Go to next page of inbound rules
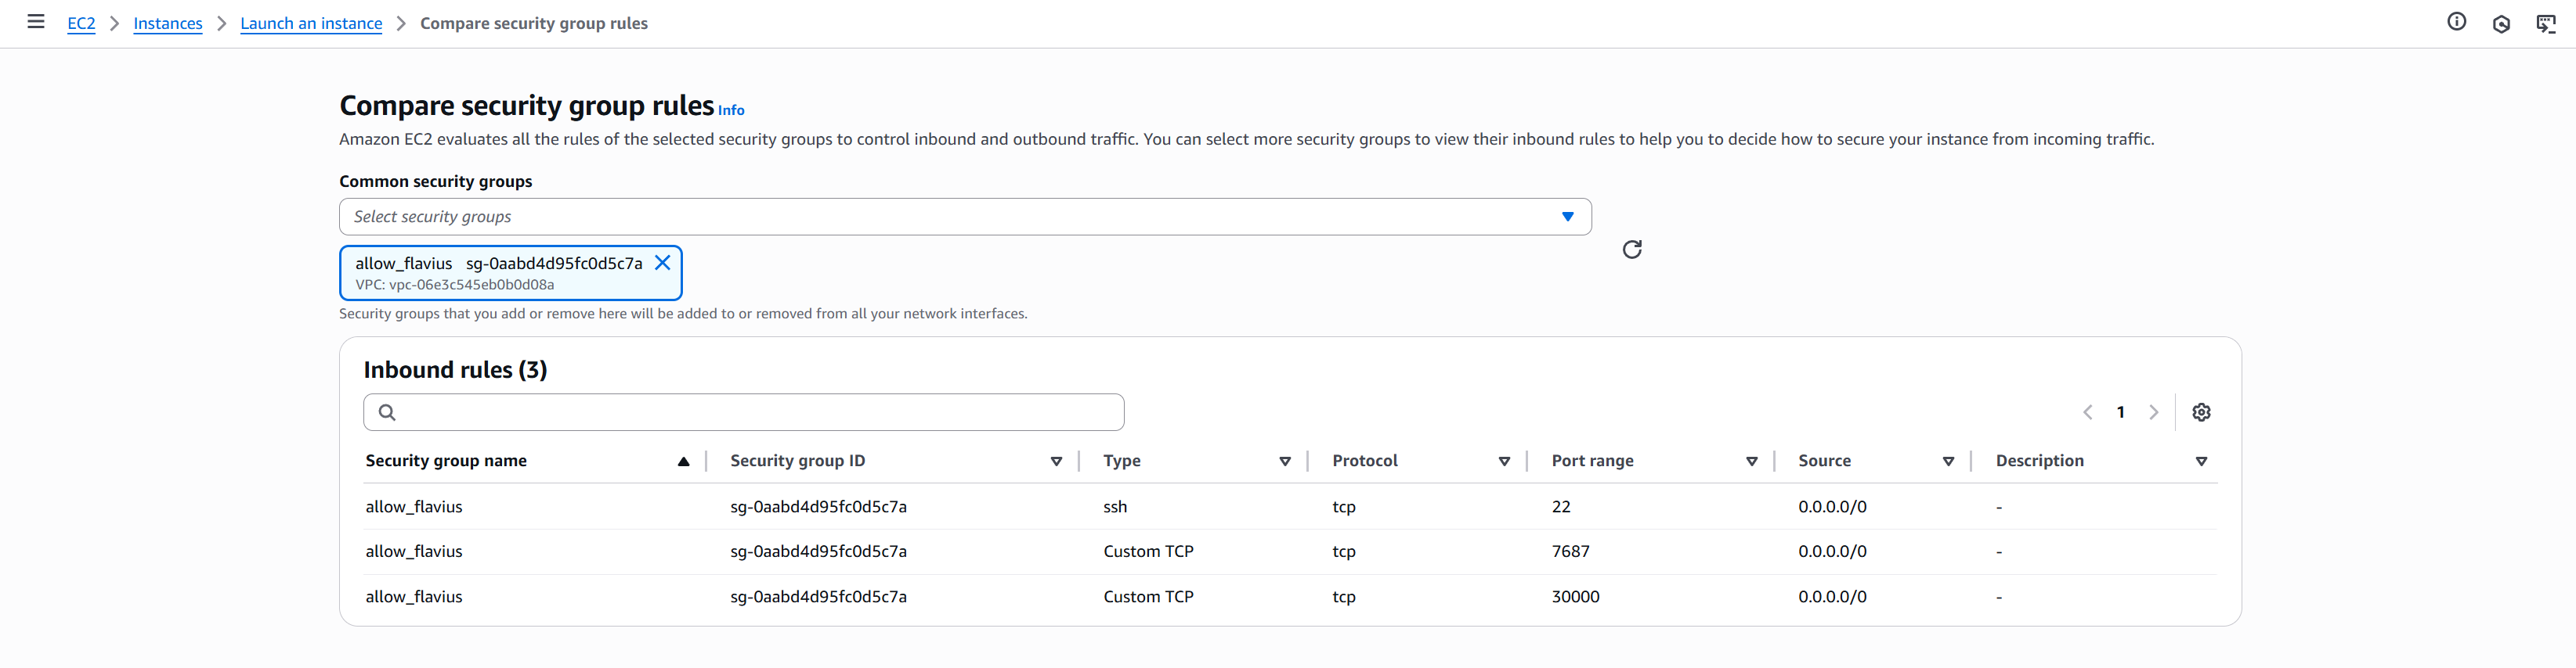 coord(2154,412)
